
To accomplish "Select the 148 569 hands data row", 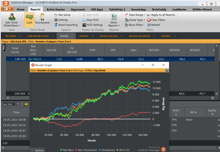I will 110,59.
